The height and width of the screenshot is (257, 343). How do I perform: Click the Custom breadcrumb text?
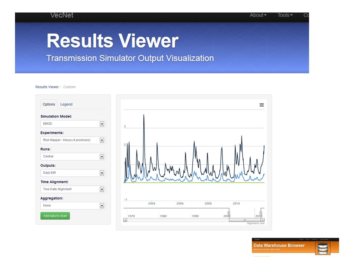tap(69, 87)
